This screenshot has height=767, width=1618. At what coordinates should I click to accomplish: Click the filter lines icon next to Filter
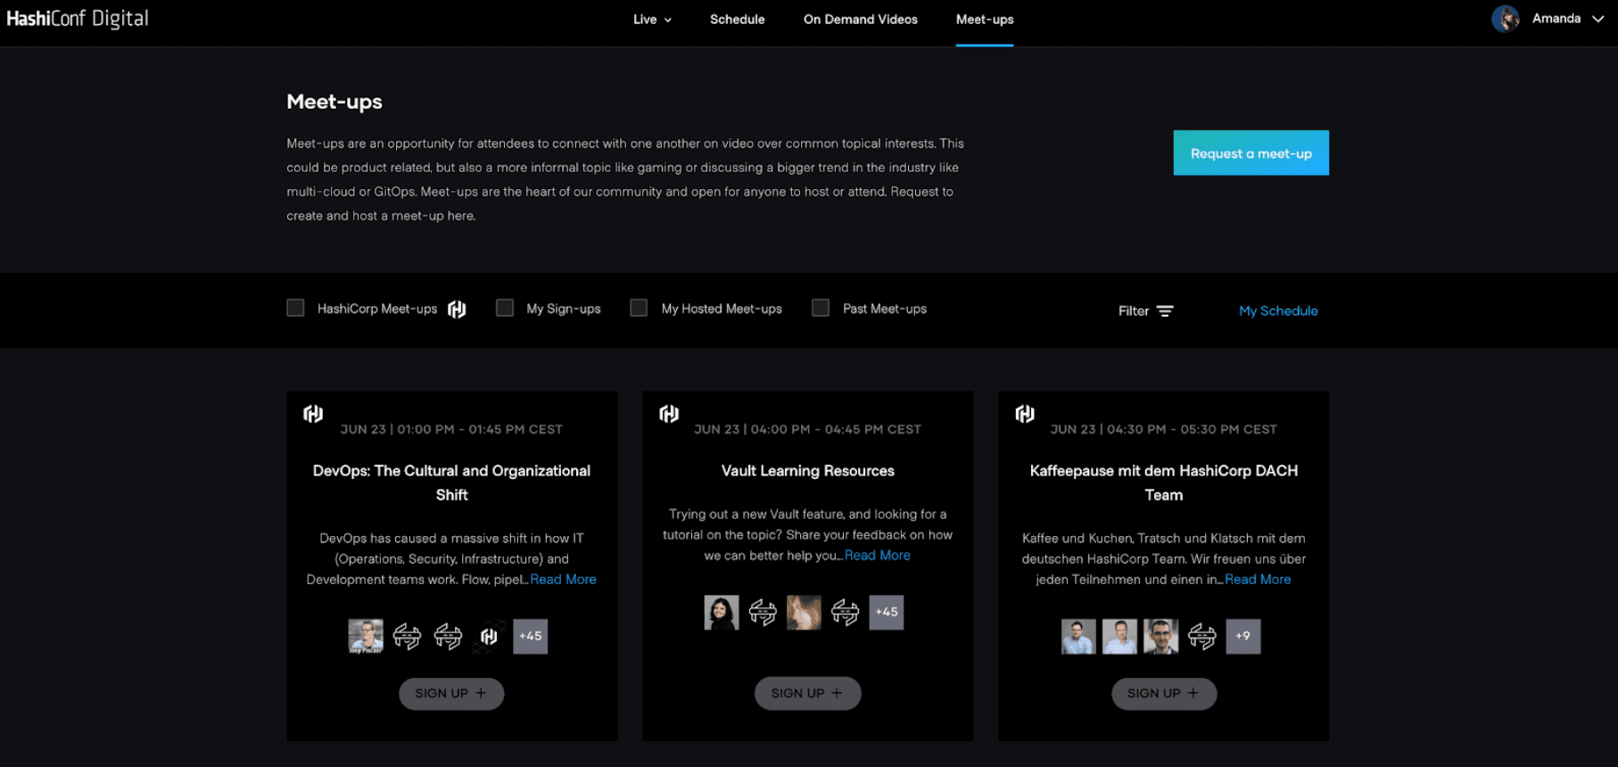(x=1165, y=311)
